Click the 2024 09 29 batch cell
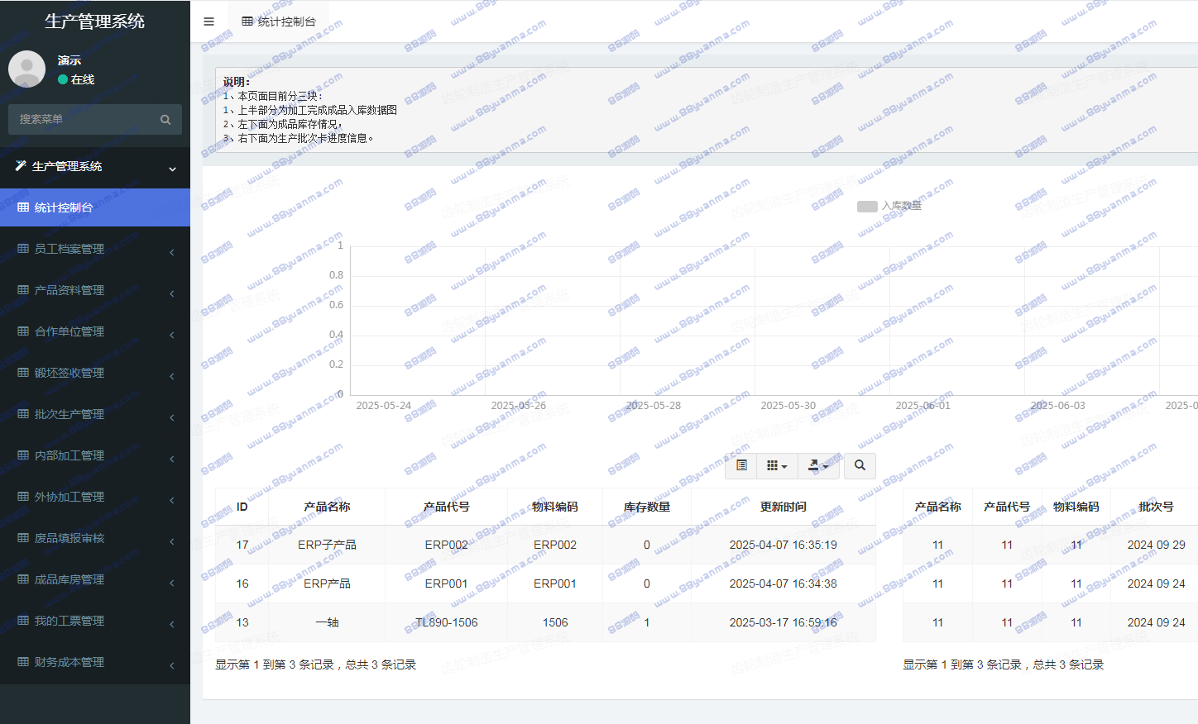The image size is (1198, 724). pyautogui.click(x=1156, y=545)
